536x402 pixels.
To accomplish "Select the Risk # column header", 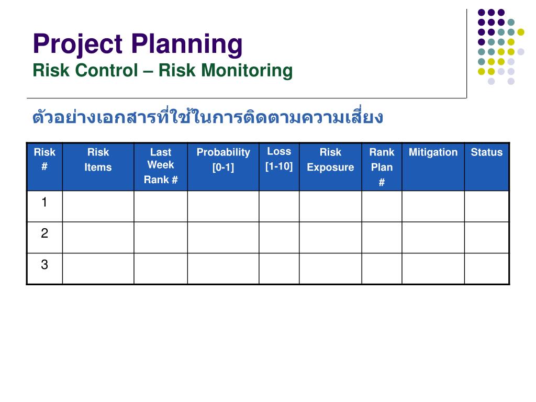I will 45,167.
